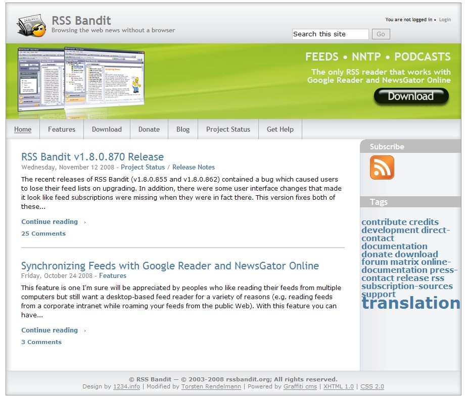Click the Subscribe sidebar heading
The image size is (465, 398).
pos(387,146)
